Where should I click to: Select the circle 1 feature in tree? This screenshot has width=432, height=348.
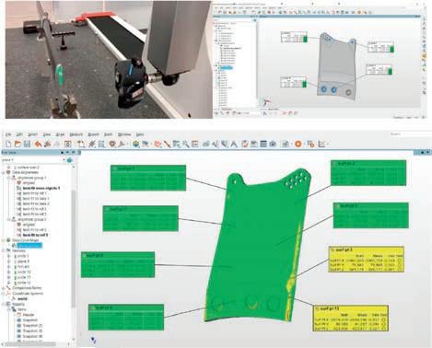[23, 256]
